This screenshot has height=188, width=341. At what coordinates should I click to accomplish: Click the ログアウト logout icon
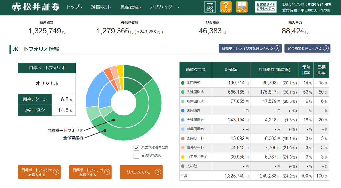tap(210, 7)
